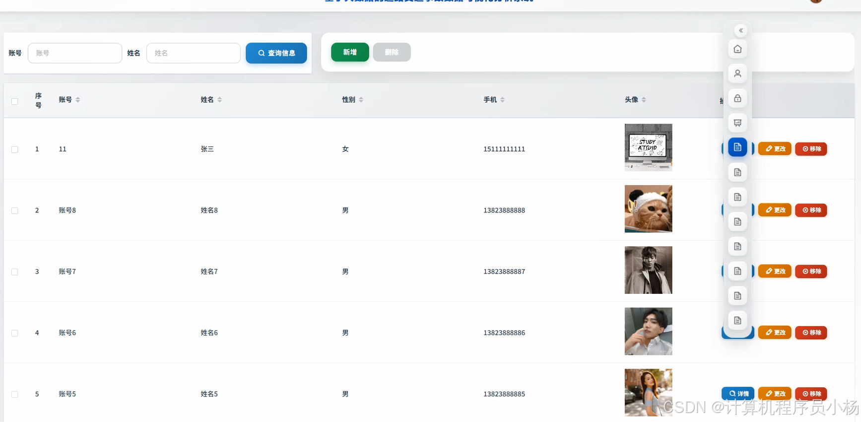This screenshot has height=422, width=861.
Task: Open the cat avatar for 姓名8
Action: [648, 209]
